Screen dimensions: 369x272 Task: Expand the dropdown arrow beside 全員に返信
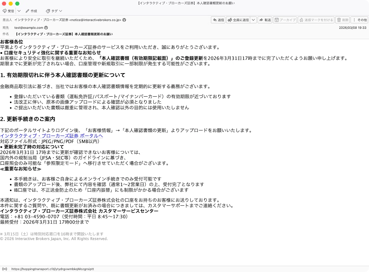pyautogui.click(x=253, y=20)
